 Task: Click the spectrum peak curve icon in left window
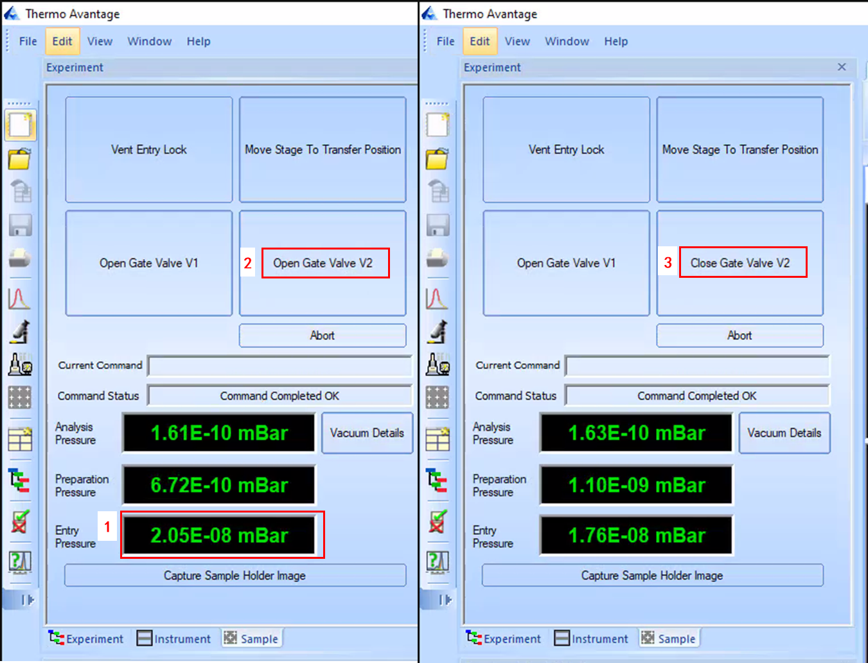(19, 298)
